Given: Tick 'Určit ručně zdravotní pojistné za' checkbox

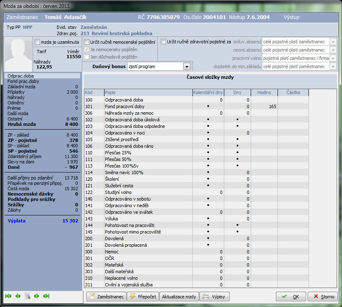Looking at the screenshot, I should [x=164, y=42].
